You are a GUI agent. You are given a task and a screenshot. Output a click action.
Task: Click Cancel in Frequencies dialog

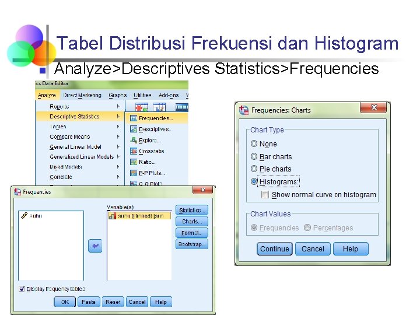(x=137, y=302)
